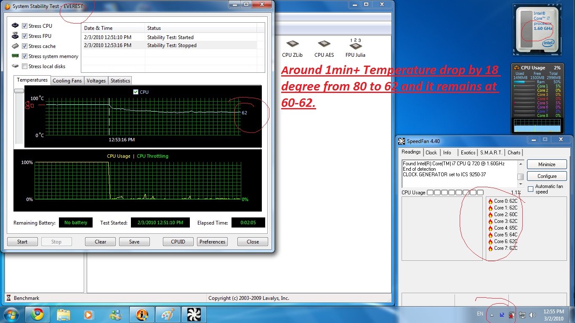Show hidden tray icons arrow
Image resolution: width=575 pixels, height=323 pixels.
(492, 315)
